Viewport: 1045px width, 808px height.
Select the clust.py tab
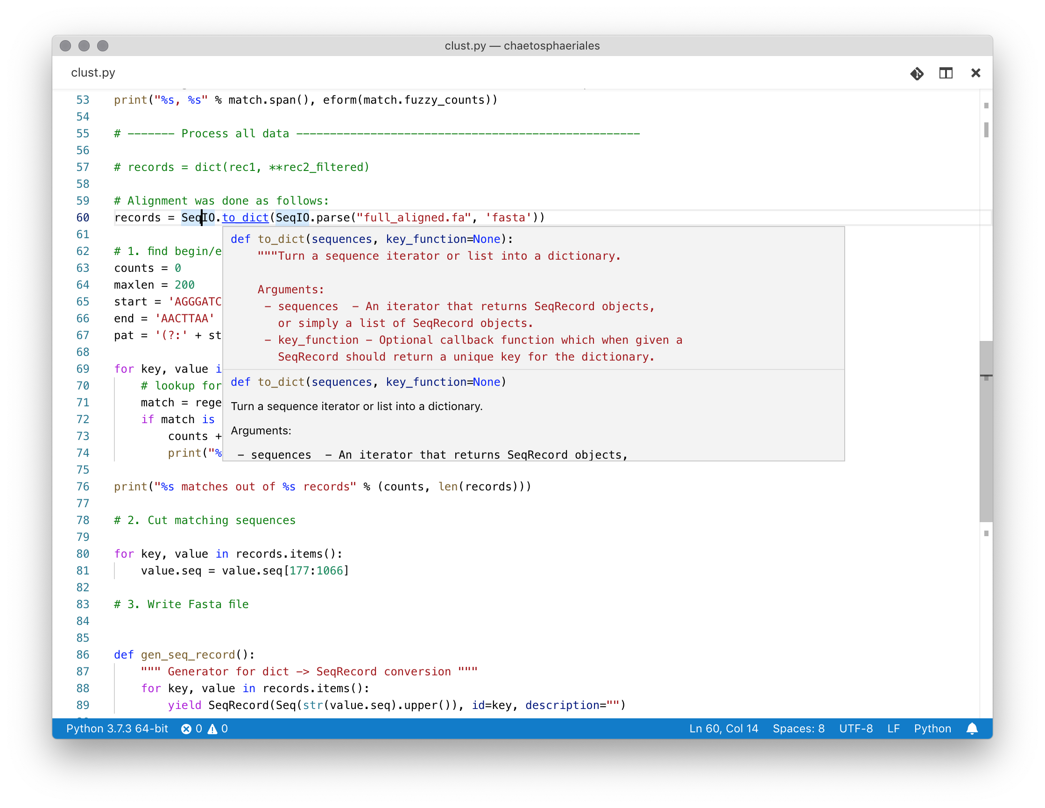pyautogui.click(x=93, y=73)
